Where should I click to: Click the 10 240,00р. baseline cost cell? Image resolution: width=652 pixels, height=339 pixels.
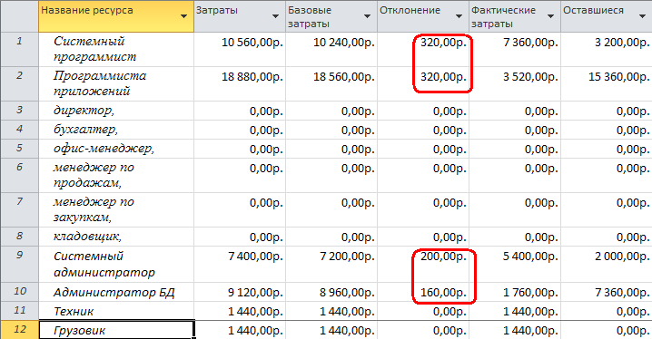coord(331,49)
